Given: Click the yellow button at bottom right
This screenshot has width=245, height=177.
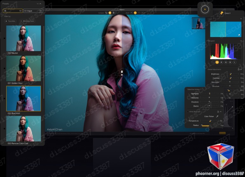Looking at the screenshot, I should pyautogui.click(x=222, y=133).
